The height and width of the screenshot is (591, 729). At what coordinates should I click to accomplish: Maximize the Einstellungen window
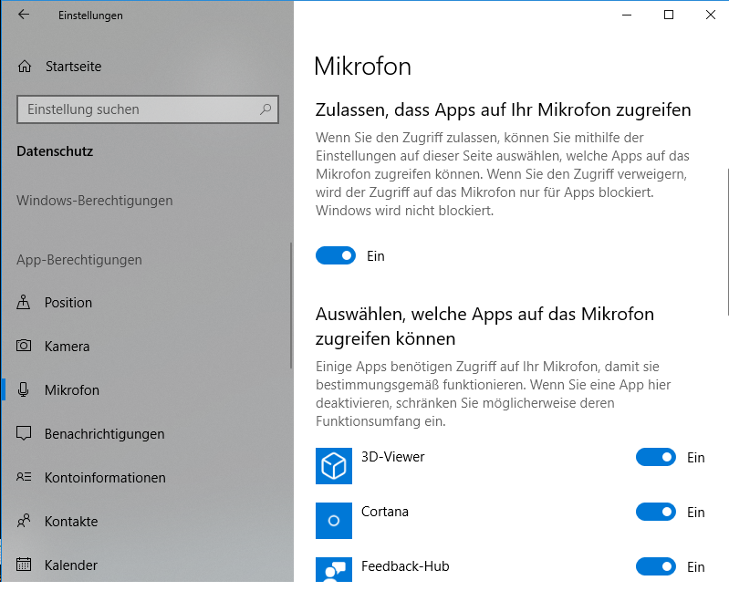point(669,15)
